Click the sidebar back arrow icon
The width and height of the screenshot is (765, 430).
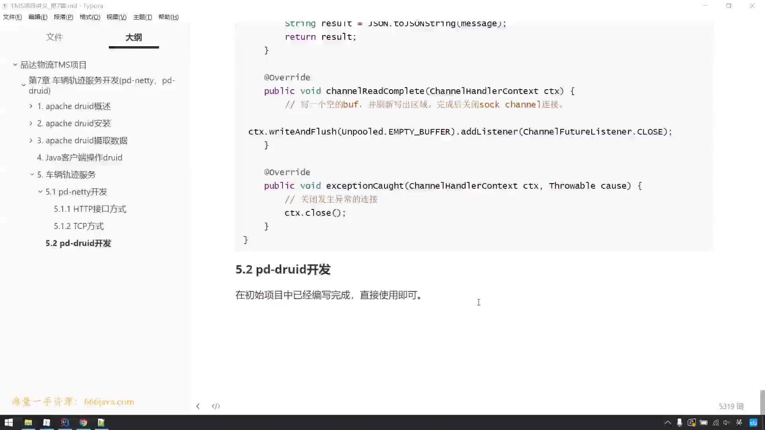198,406
